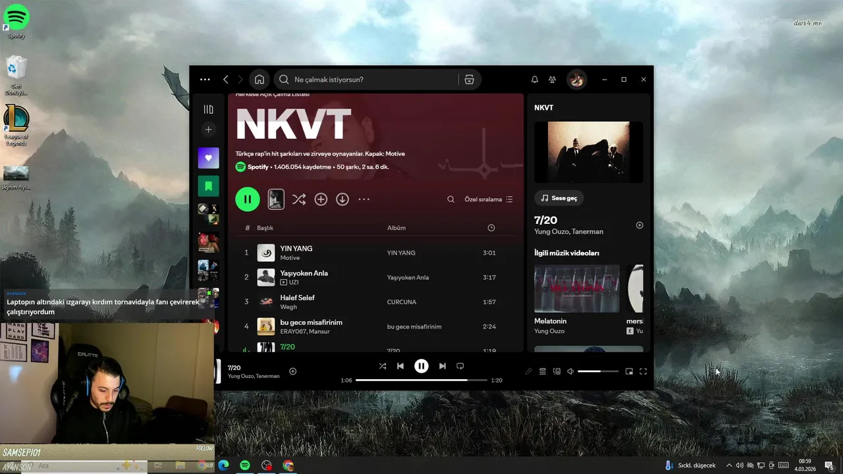Viewport: 843px width, 474px height.
Task: Select track 'Yaşıyoken Anla' title
Action: (304, 273)
